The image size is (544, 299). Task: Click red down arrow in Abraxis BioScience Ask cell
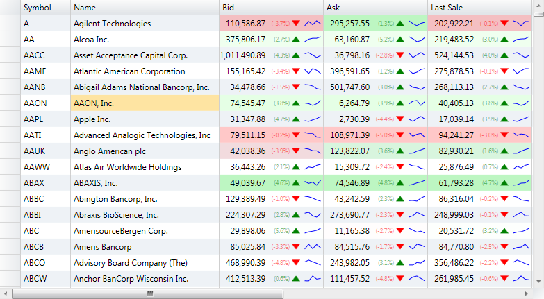400,215
